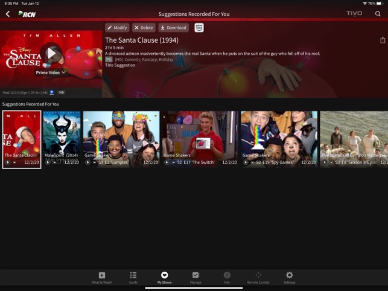Download The Santa Clause recording
The height and width of the screenshot is (291, 388).
pyautogui.click(x=173, y=28)
